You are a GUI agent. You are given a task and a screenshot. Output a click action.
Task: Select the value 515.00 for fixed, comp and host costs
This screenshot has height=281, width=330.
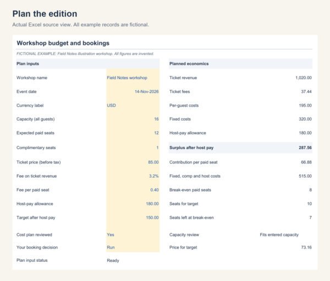(305, 176)
